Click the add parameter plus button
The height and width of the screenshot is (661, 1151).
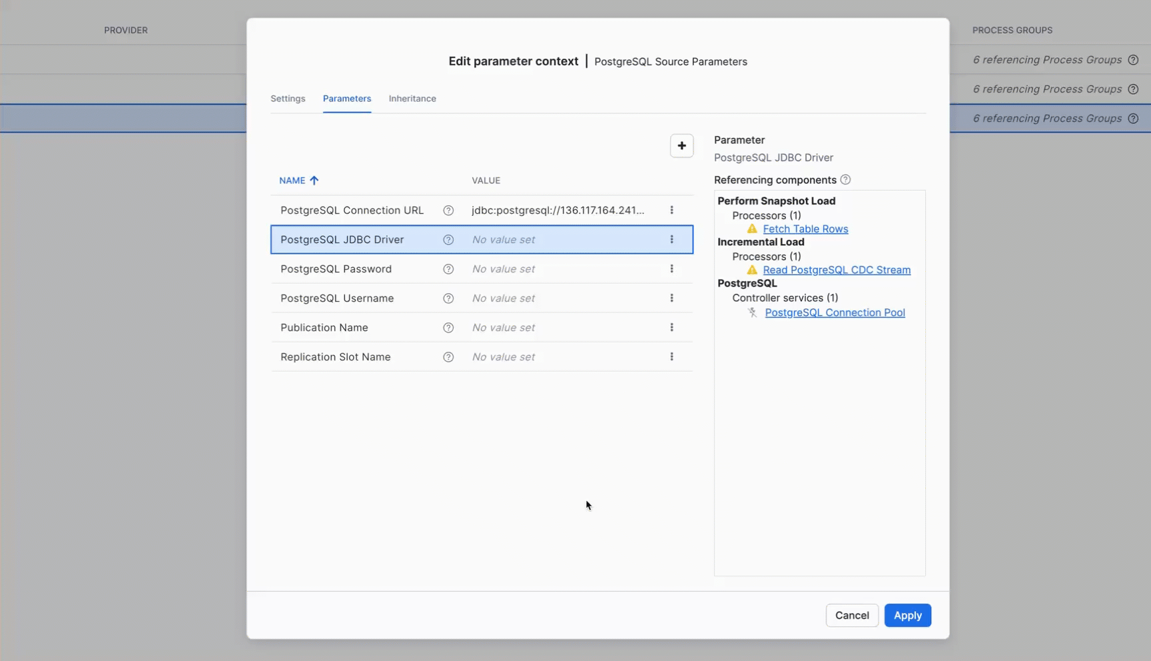click(681, 146)
